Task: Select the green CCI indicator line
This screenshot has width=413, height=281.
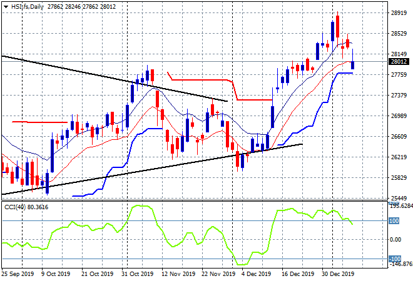Action: (178, 235)
